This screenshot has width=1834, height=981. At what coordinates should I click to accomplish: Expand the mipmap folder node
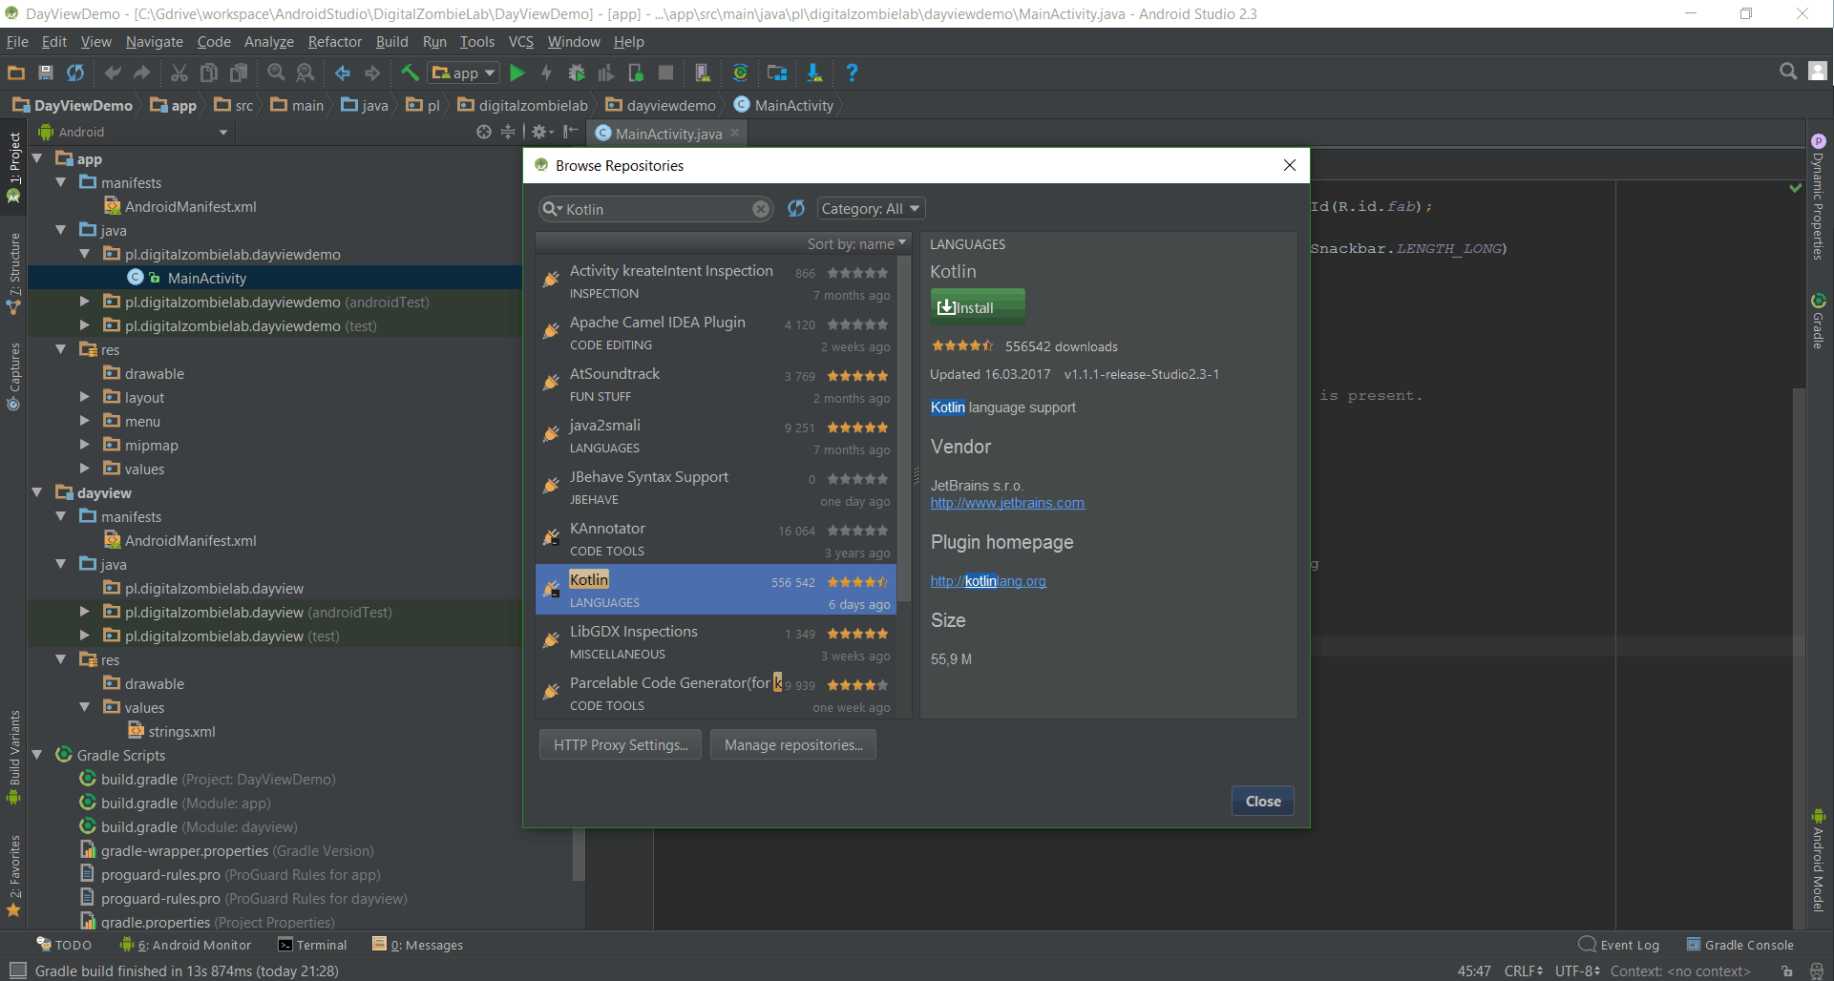click(x=84, y=445)
